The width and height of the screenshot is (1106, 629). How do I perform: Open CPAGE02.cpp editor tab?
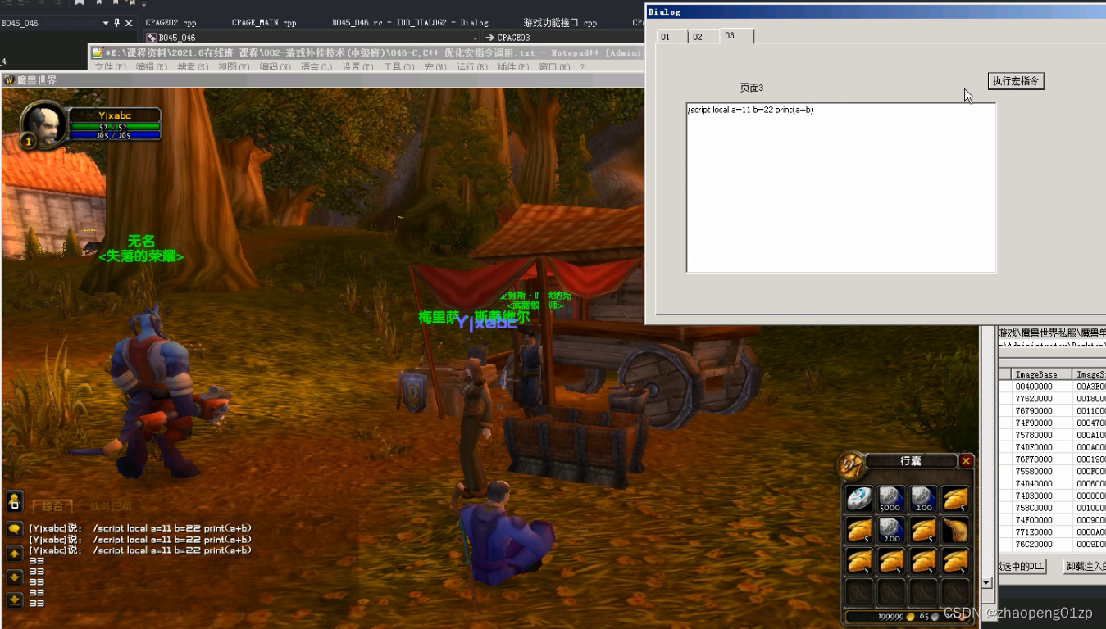(171, 23)
